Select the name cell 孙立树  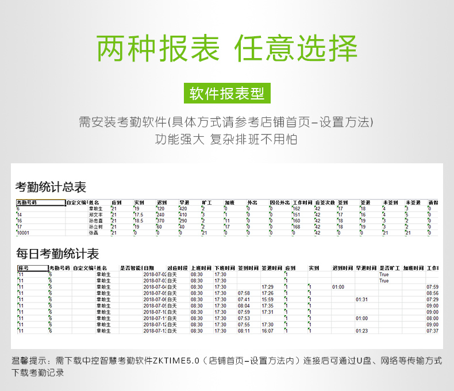coord(95,227)
